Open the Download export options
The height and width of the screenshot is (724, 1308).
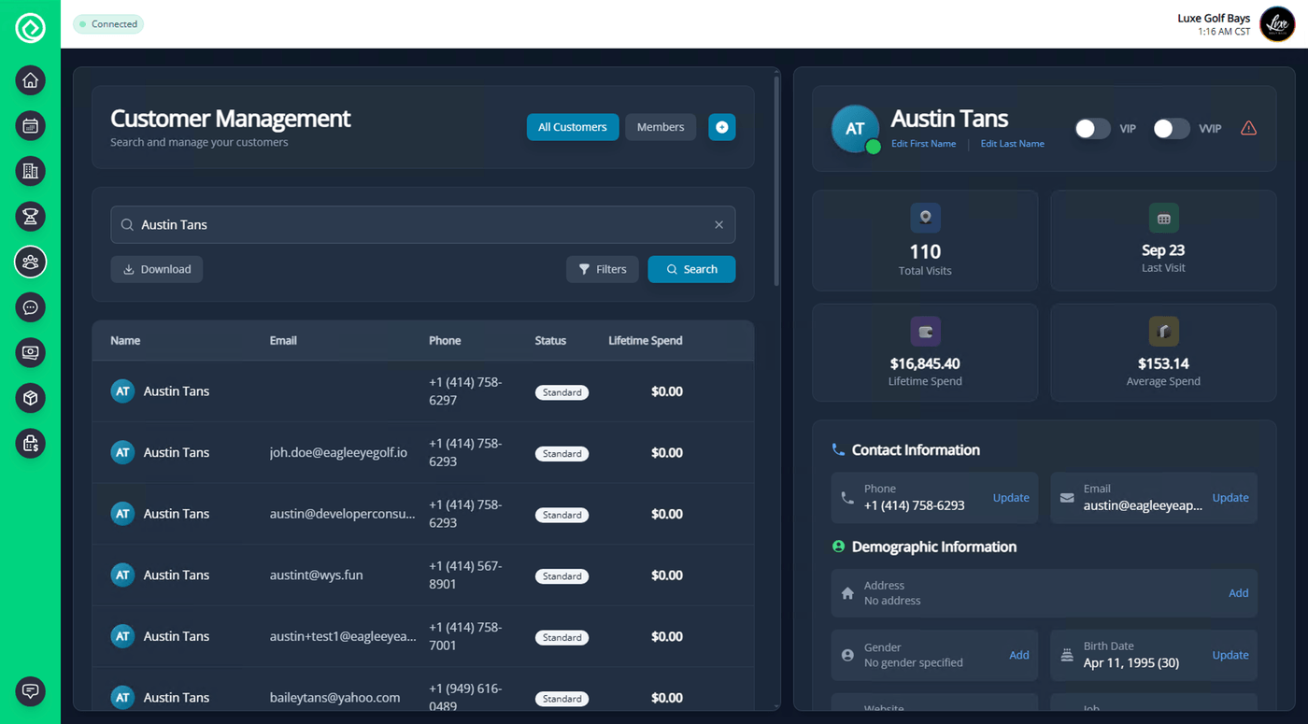pyautogui.click(x=156, y=269)
